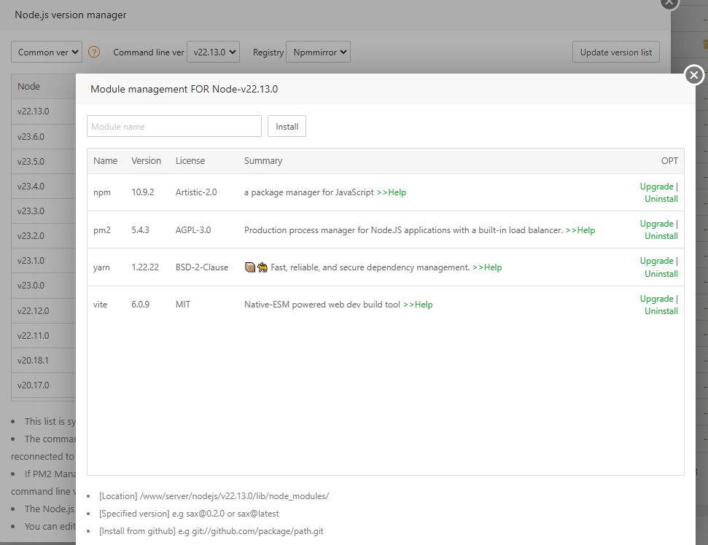708x545 pixels.
Task: Focus the Module name input field
Action: (174, 127)
